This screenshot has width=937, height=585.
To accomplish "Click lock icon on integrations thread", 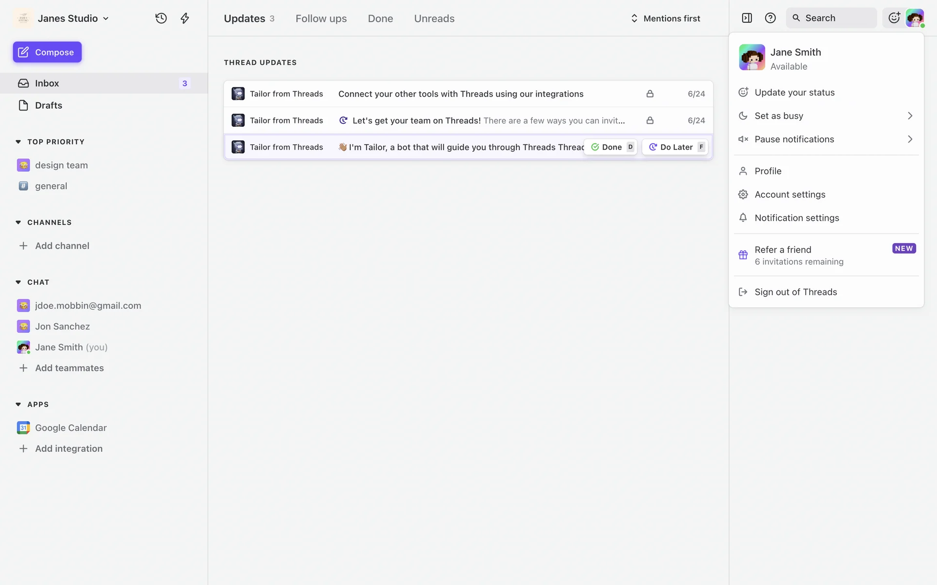I will click(650, 94).
